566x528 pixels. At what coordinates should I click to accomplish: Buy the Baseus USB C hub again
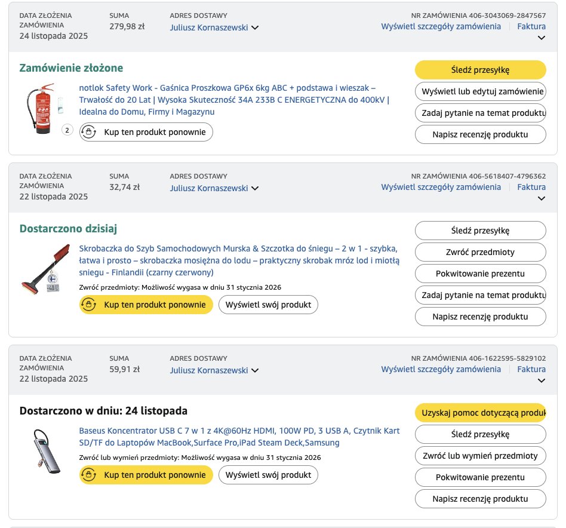(x=146, y=475)
